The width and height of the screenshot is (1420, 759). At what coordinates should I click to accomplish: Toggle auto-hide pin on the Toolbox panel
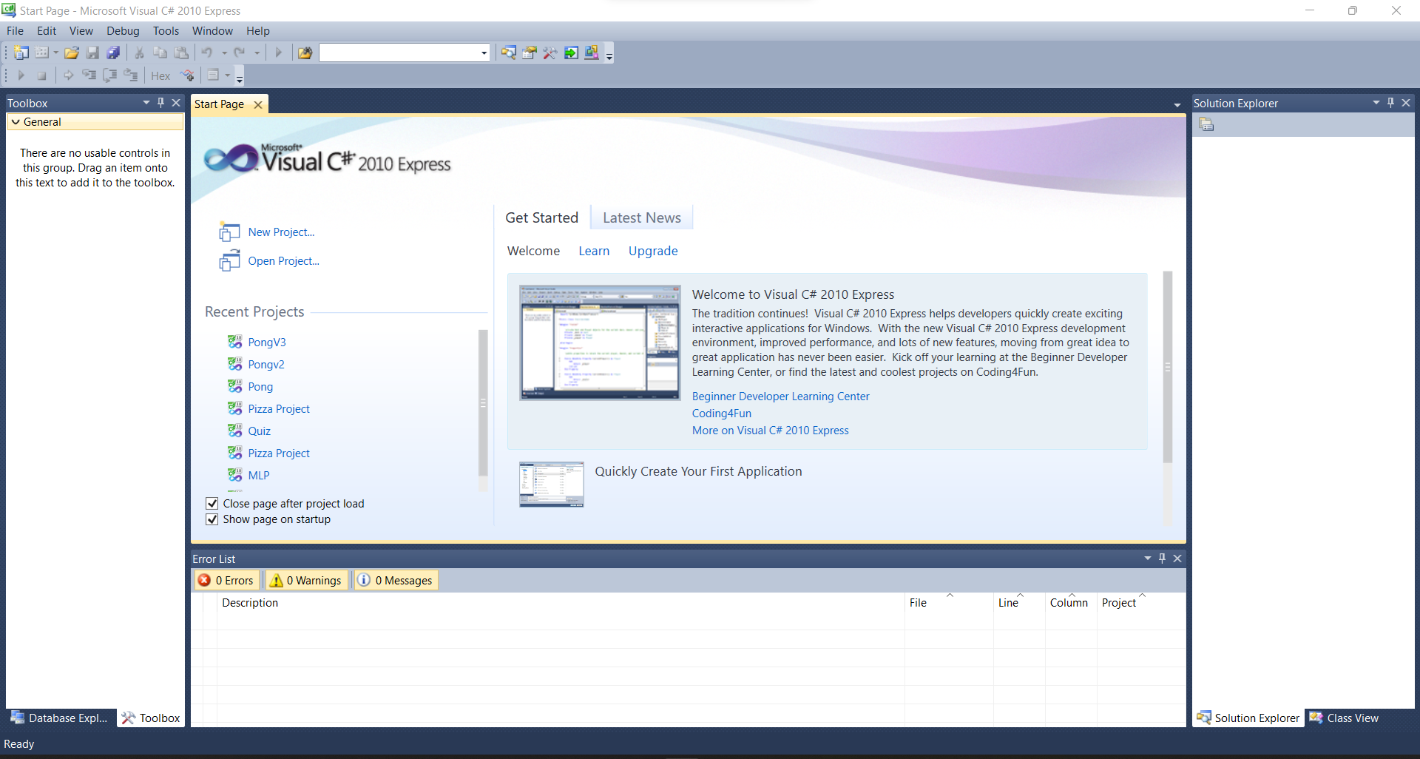tap(161, 103)
